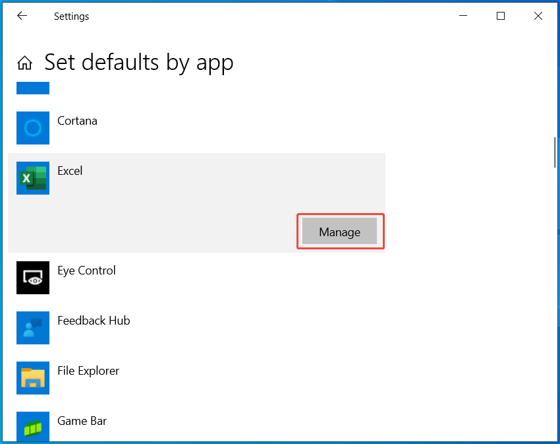Click the Eye Control label text

[x=86, y=271]
